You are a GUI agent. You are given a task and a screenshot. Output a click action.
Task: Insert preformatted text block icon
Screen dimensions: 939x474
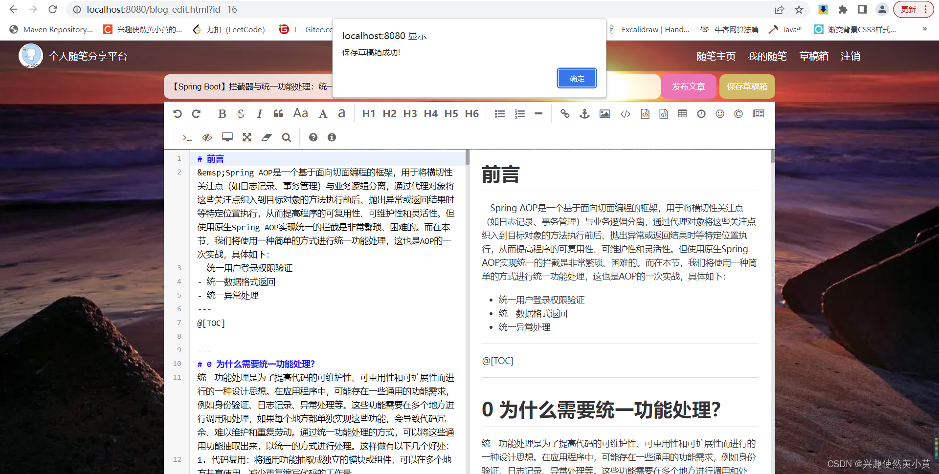[645, 114]
